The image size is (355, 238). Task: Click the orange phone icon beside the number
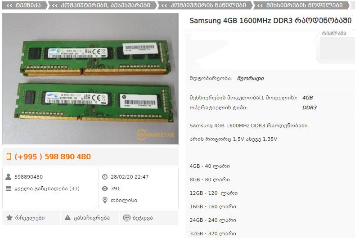(x=9, y=157)
